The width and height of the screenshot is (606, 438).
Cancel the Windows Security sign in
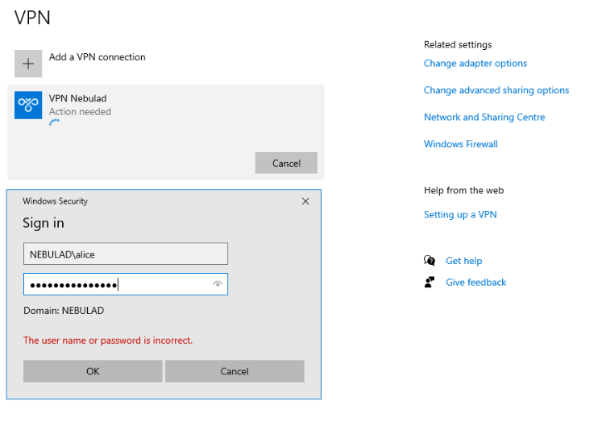(235, 371)
